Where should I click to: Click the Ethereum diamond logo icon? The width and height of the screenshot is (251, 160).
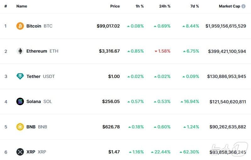20,51
